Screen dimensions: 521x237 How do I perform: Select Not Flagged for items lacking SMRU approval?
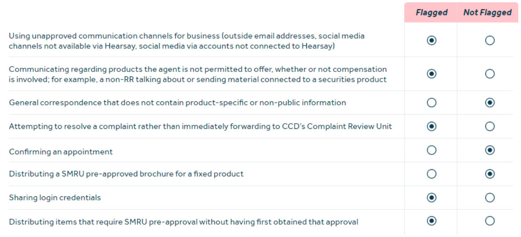pos(489,221)
